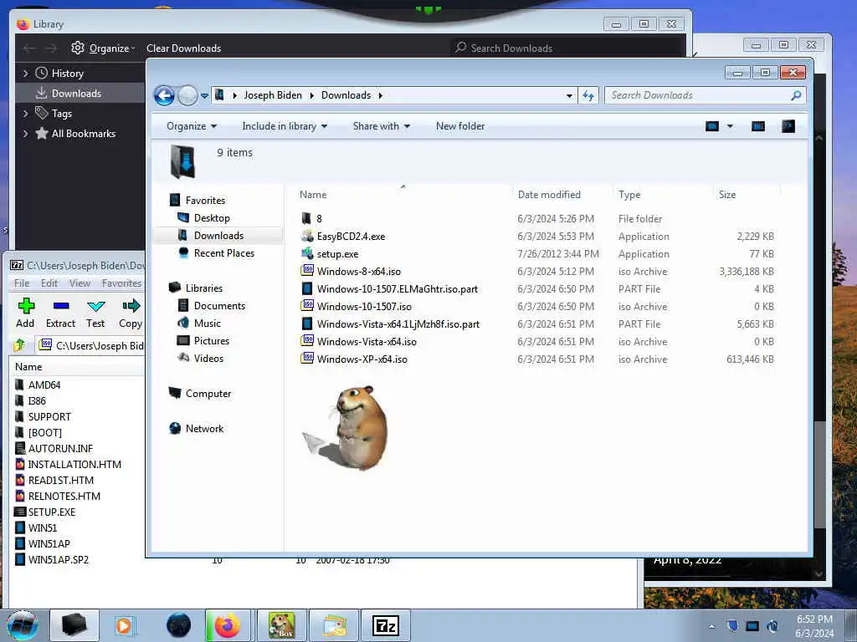This screenshot has height=642, width=857.
Task: Select Favorites in navigation pane
Action: (205, 201)
